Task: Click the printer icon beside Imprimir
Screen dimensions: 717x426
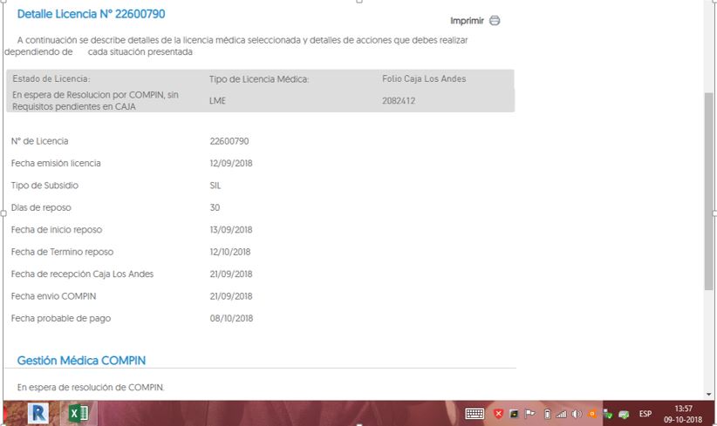Action: (495, 21)
